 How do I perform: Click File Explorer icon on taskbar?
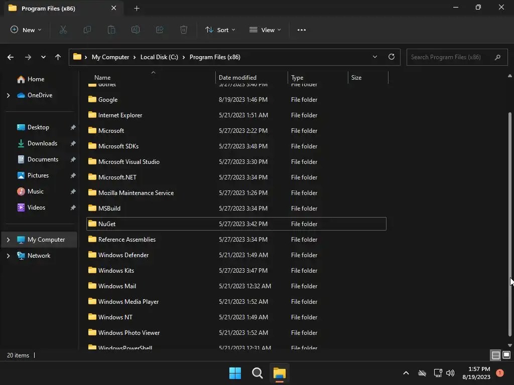[x=280, y=373]
